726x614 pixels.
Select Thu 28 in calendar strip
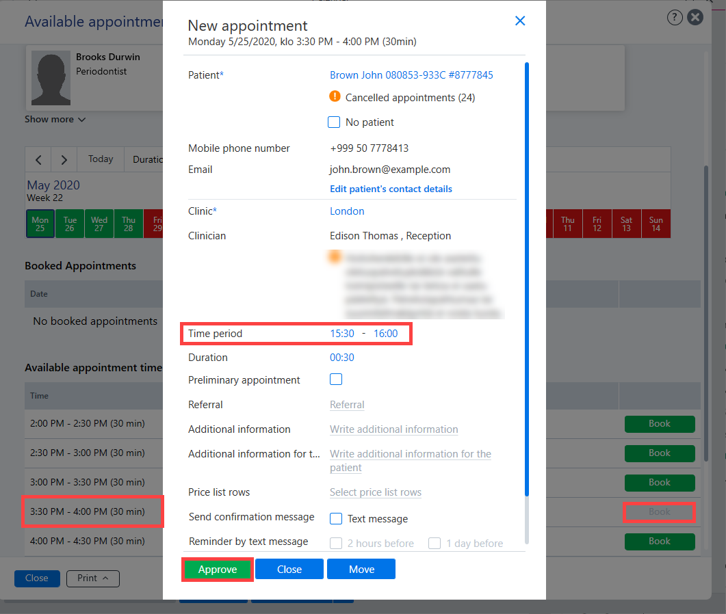click(128, 224)
